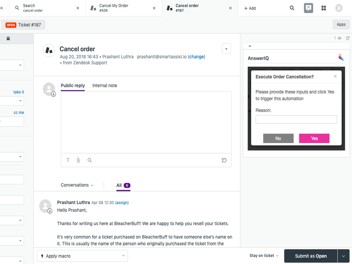Click the search icon in reply toolbar
The width and height of the screenshot is (352, 264).
(x=90, y=160)
